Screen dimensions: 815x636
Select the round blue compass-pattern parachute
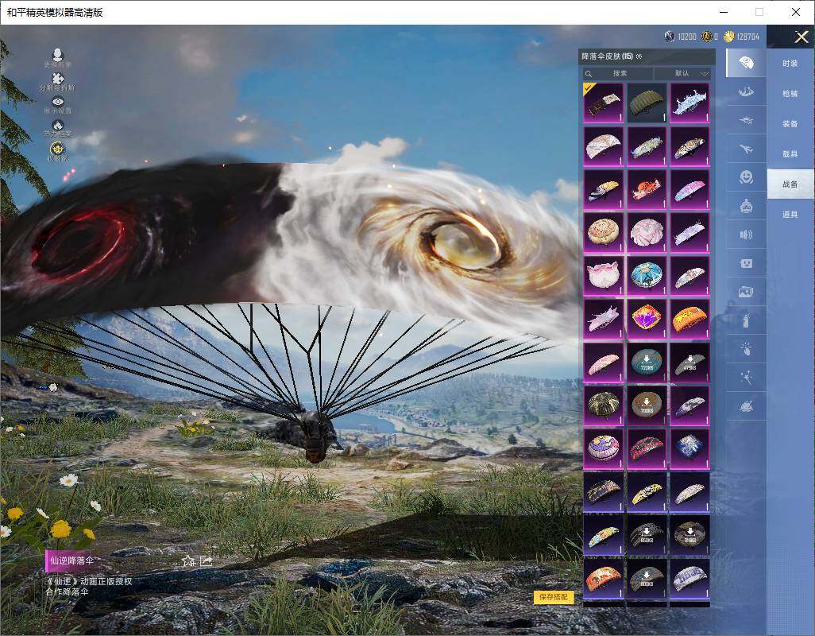(647, 275)
